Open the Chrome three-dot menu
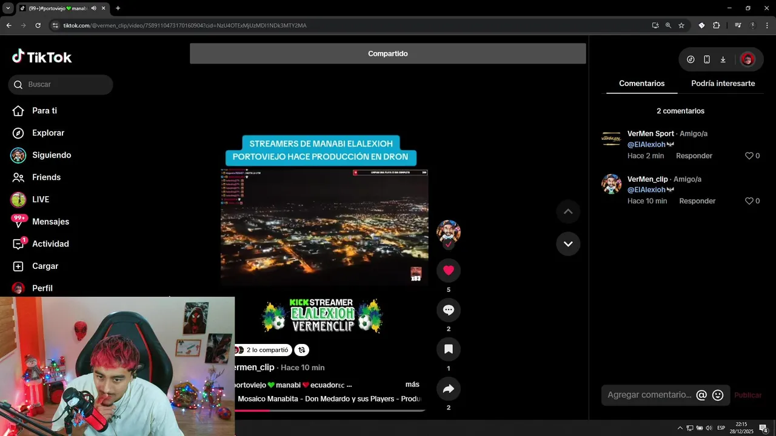The image size is (776, 436). (x=768, y=25)
